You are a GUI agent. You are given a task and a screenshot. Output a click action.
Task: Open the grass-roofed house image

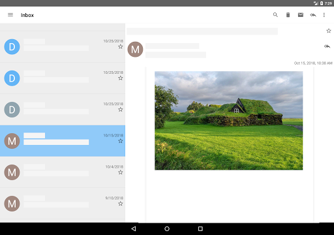[x=228, y=121]
